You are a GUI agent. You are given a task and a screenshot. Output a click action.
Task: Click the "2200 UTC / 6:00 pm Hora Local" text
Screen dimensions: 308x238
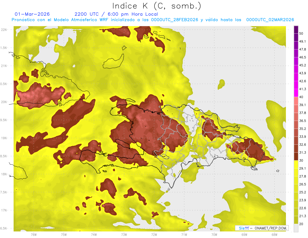[116, 14]
